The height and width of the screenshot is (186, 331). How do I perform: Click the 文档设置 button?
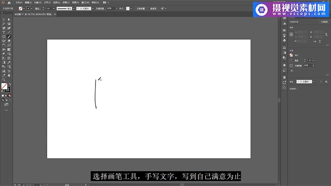pos(141,9)
